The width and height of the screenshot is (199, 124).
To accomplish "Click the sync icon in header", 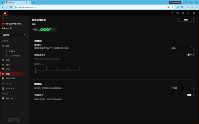I will pos(183,13).
